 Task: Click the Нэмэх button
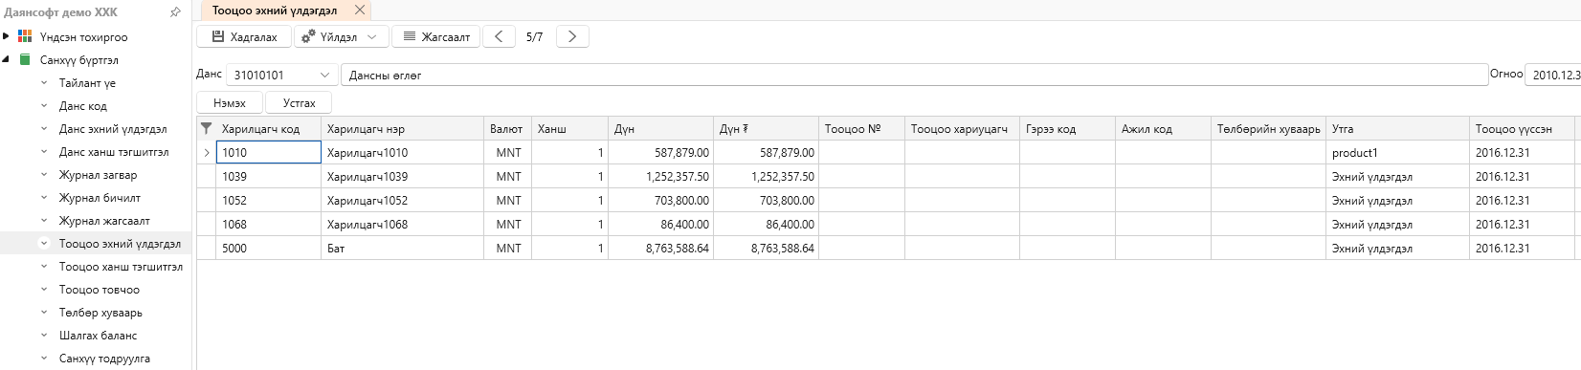tap(230, 102)
